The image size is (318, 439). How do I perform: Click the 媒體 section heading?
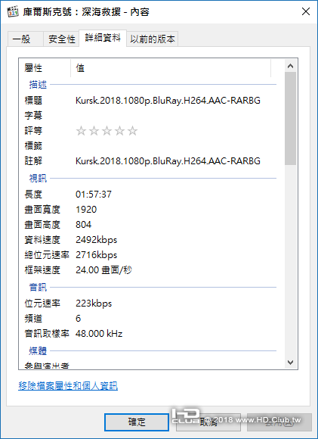[38, 350]
